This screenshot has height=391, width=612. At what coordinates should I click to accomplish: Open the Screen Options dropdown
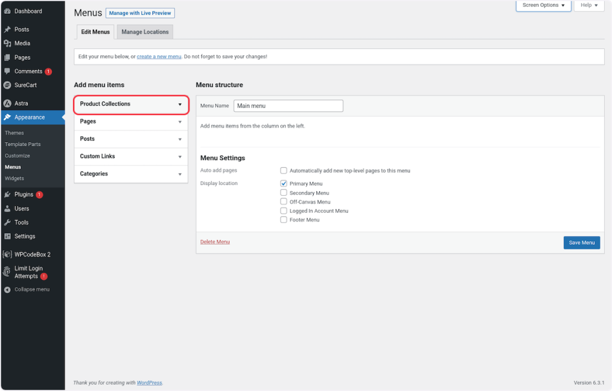click(x=543, y=5)
